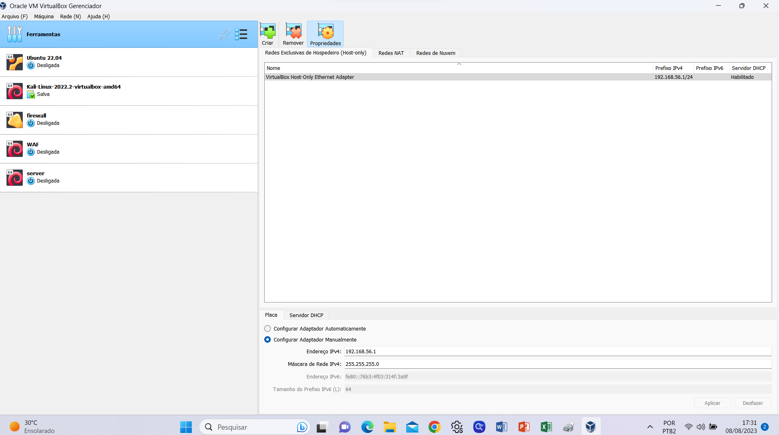The image size is (779, 435).
Task: Switch to the Servidor DHCP tab
Action: click(x=306, y=315)
